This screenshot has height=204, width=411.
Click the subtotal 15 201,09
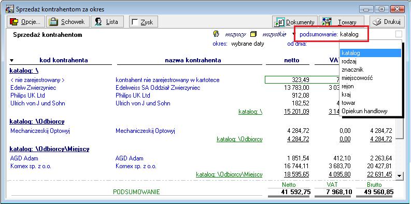(x=296, y=112)
